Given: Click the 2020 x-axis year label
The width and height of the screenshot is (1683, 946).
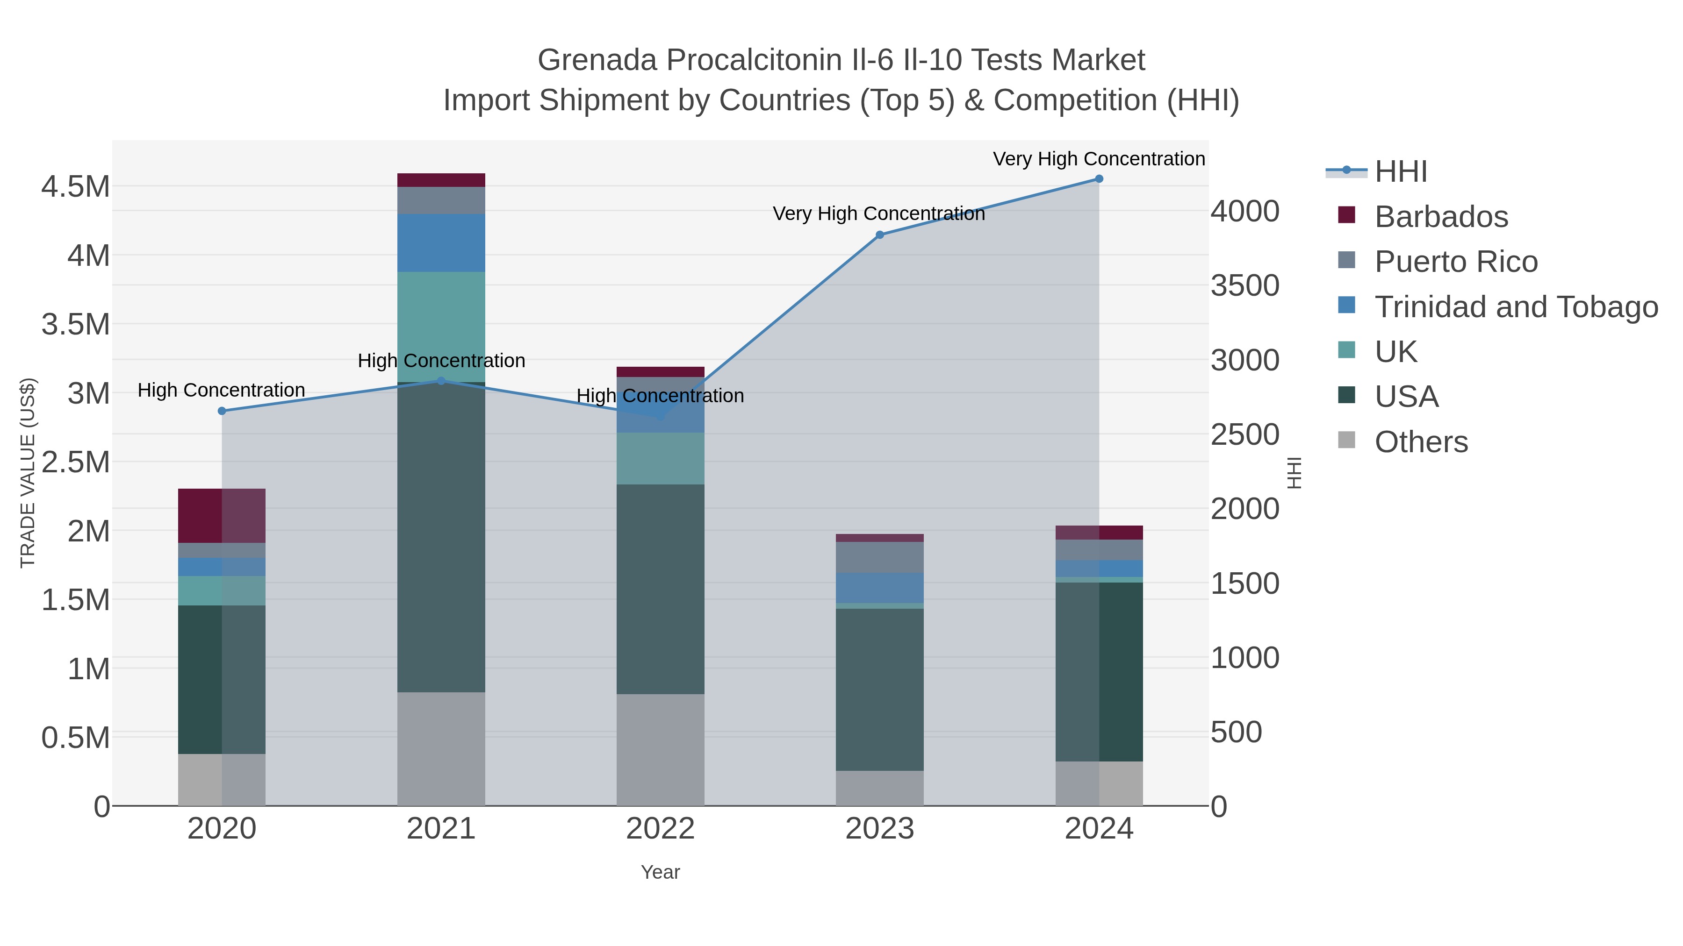Looking at the screenshot, I should click(x=222, y=829).
